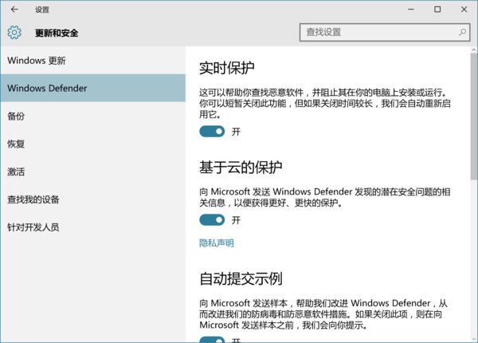Click the 自动提交示例 heading
The image size is (478, 343).
coord(241,278)
